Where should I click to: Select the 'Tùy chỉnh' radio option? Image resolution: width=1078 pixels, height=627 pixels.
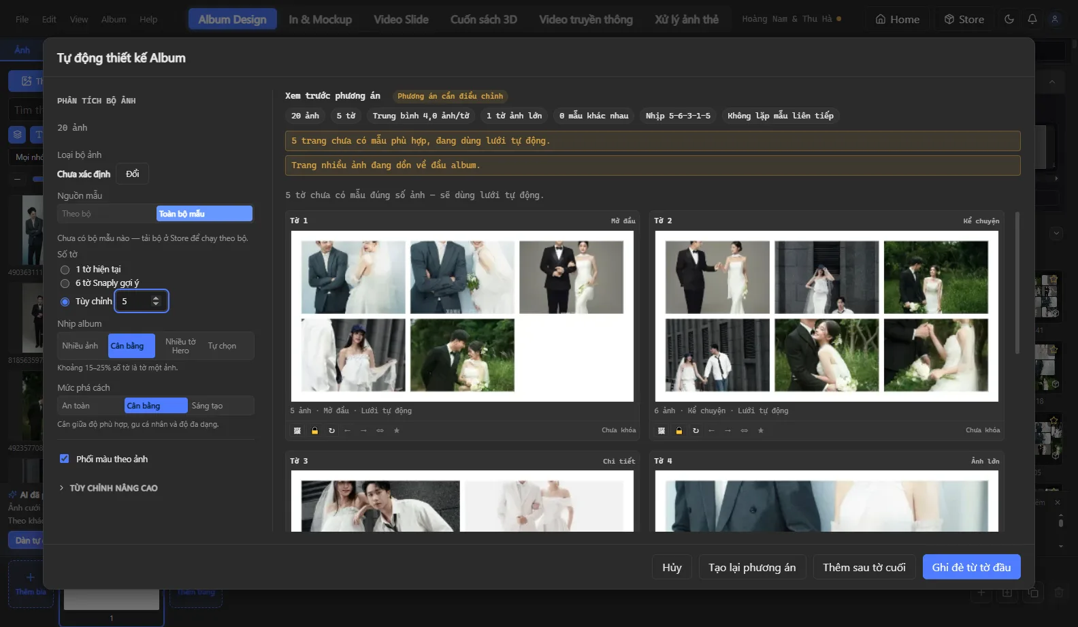pyautogui.click(x=65, y=302)
